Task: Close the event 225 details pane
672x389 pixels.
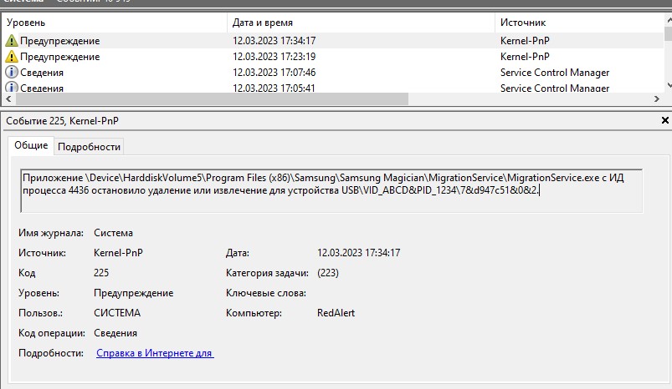Action: 665,120
